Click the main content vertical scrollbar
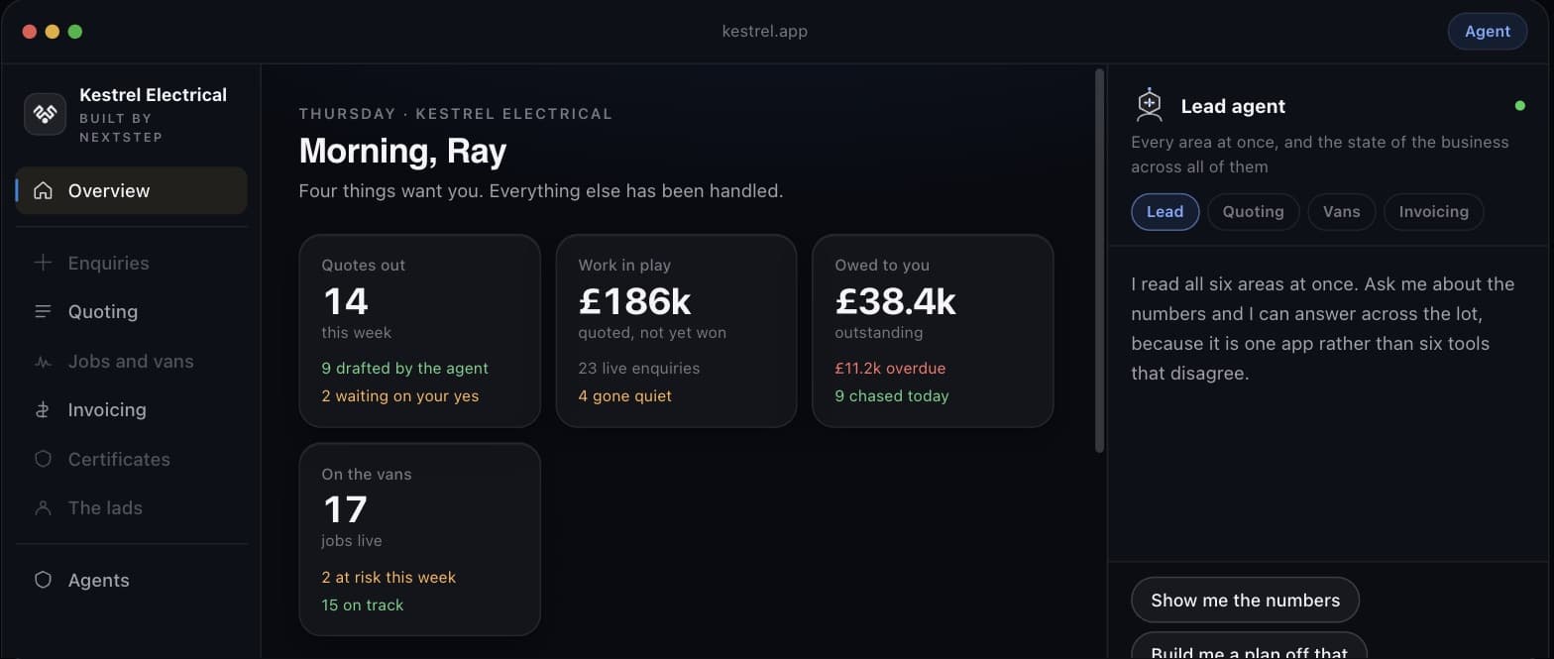 (x=1099, y=261)
